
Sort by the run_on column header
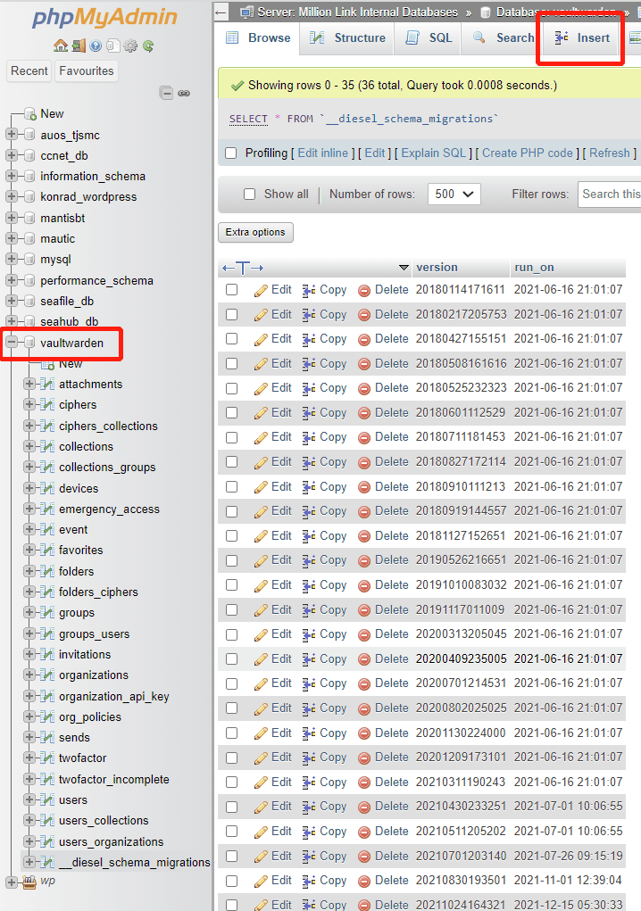pos(534,268)
